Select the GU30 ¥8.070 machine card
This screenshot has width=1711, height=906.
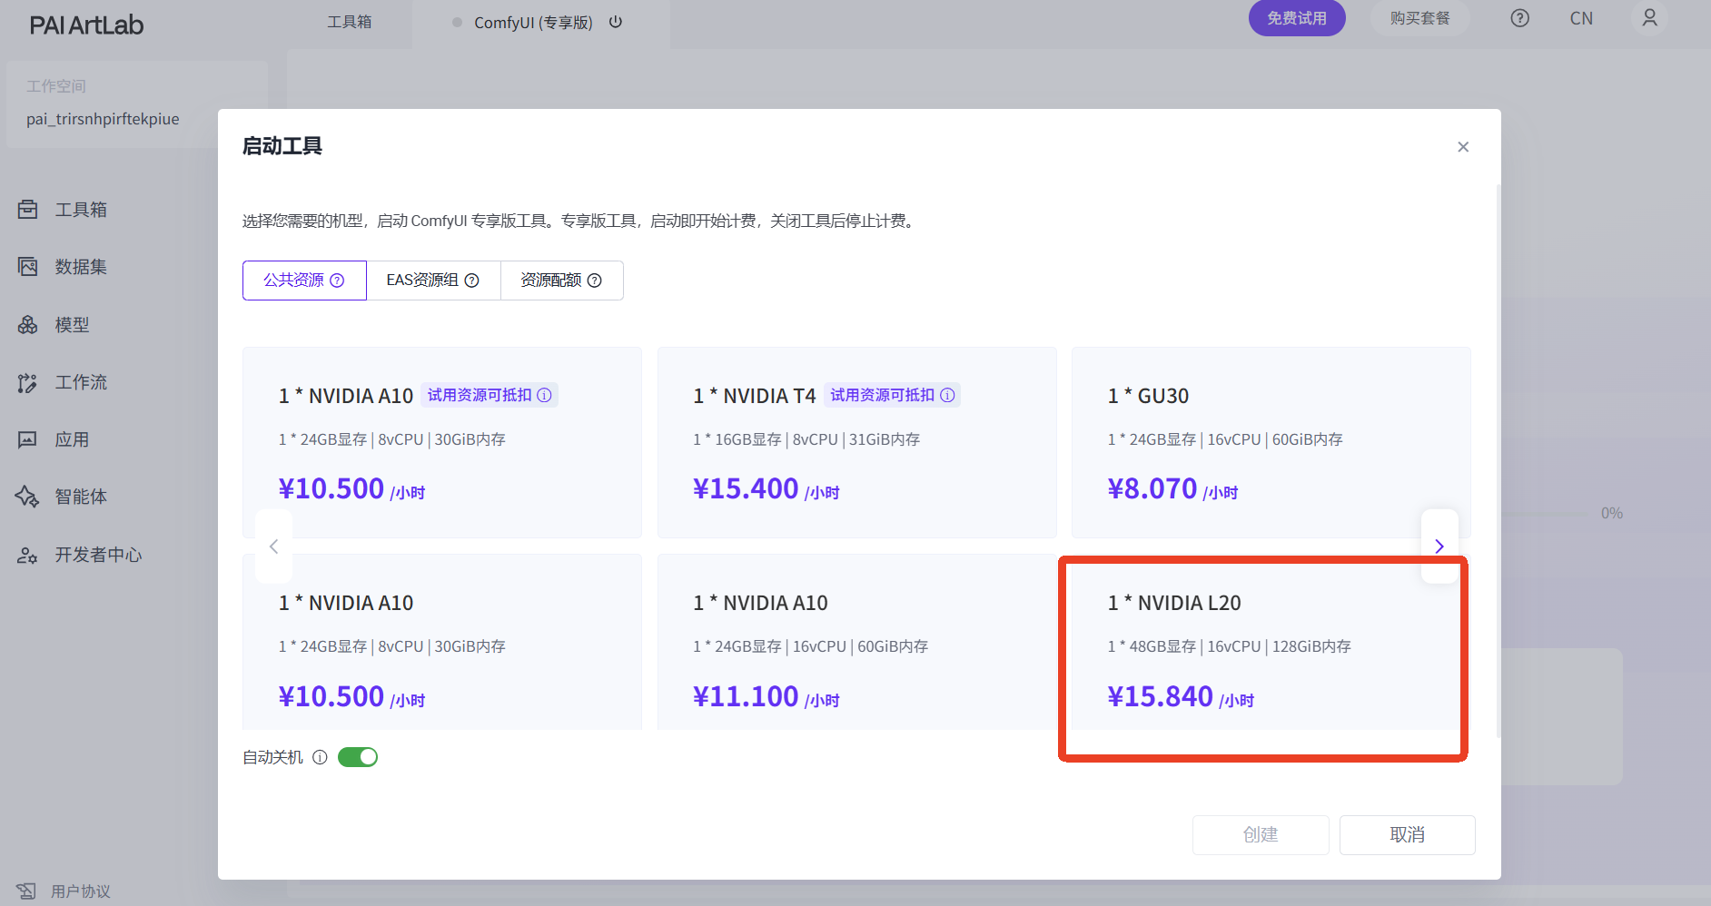point(1271,442)
